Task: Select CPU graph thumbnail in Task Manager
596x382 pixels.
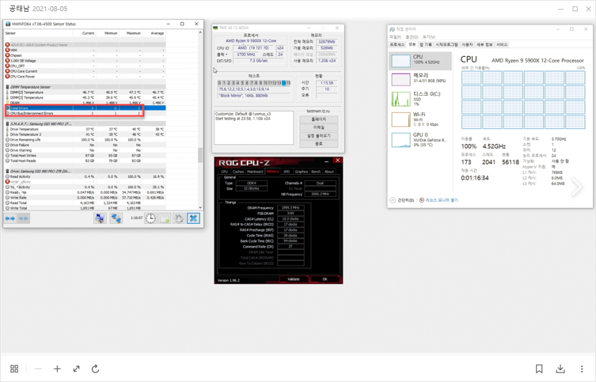Action: coord(401,61)
